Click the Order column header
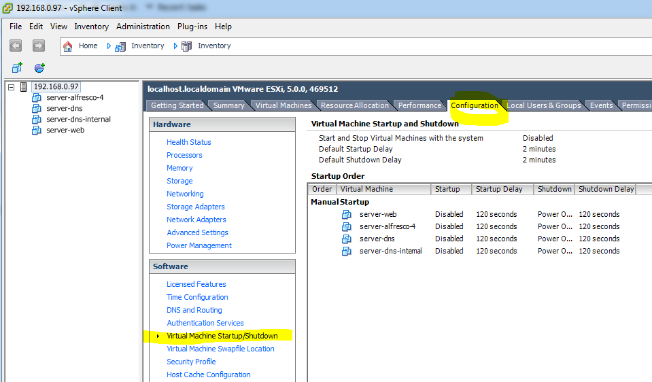This screenshot has width=652, height=382. coord(322,189)
